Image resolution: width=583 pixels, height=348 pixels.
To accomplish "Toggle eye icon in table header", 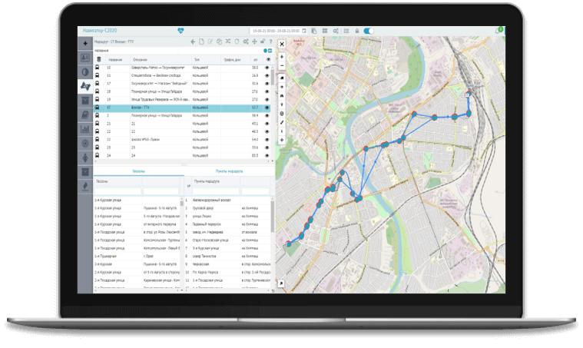I will coord(268,59).
